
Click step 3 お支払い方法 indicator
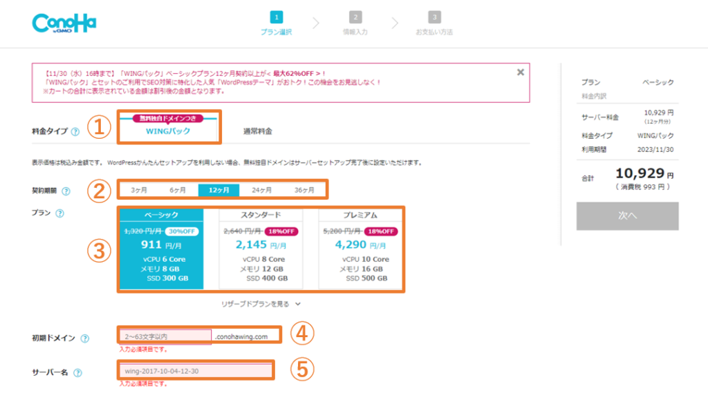(x=434, y=23)
